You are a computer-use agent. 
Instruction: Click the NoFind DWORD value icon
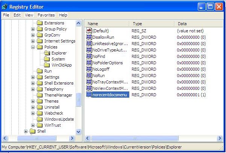point(89,56)
